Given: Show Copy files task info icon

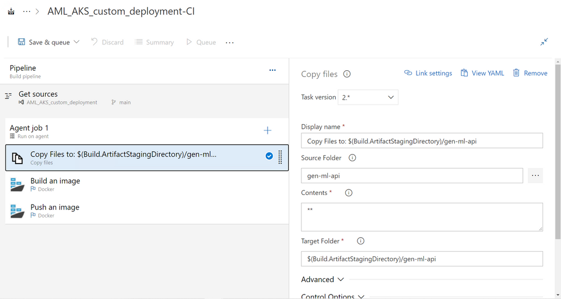Looking at the screenshot, I should pyautogui.click(x=347, y=74).
